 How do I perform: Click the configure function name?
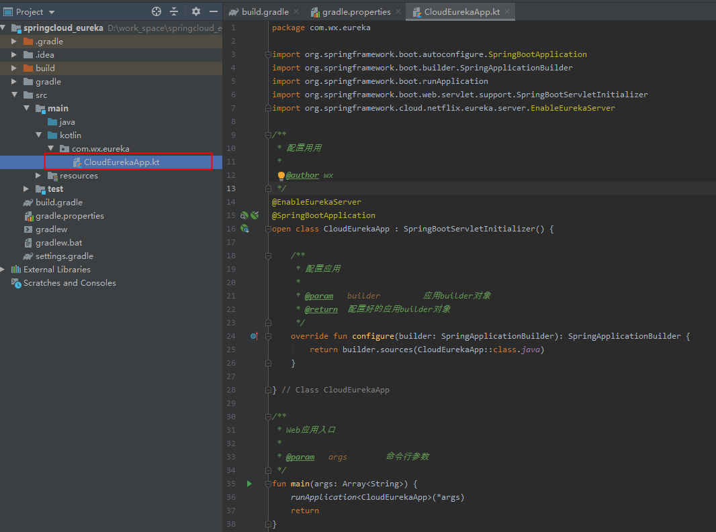tap(373, 336)
